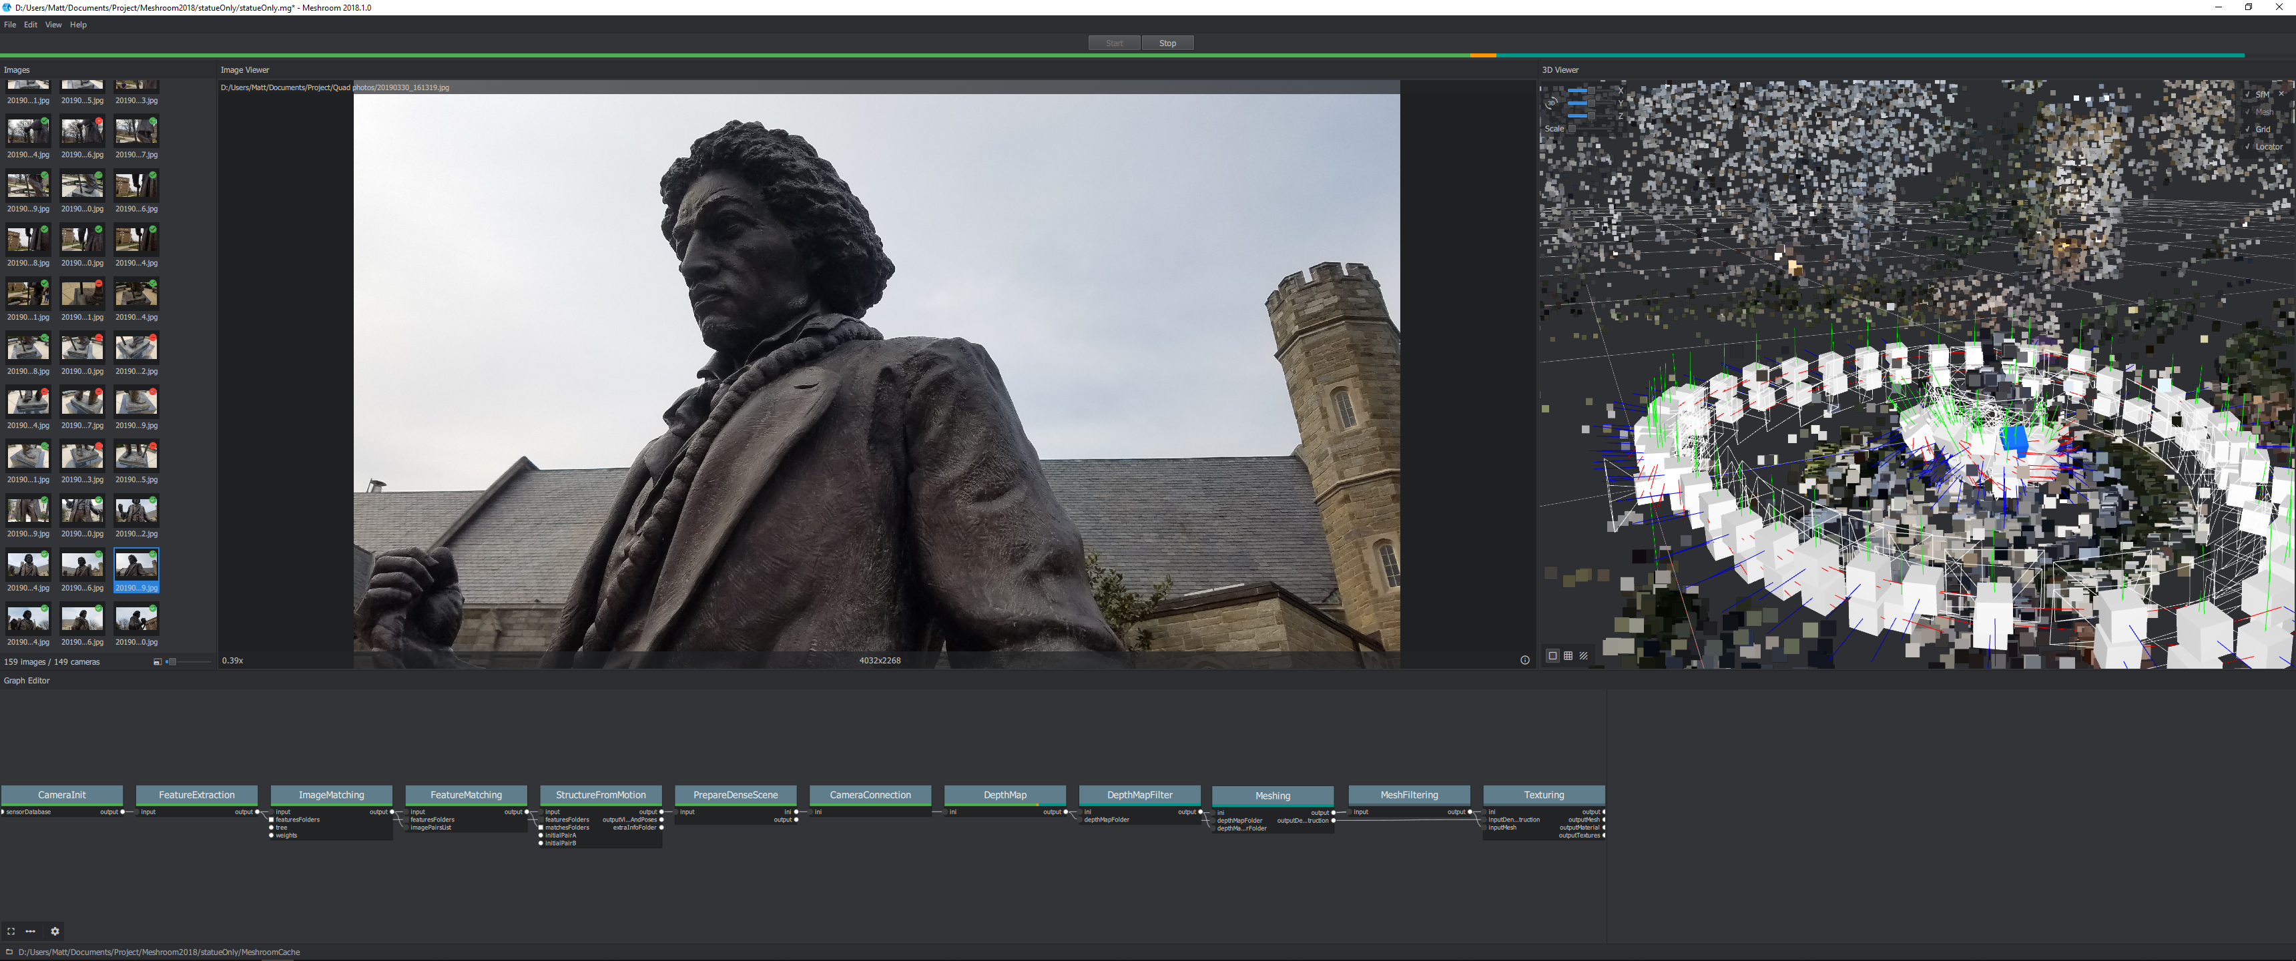Click the fit graph to view icon
This screenshot has height=961, width=2296.
(11, 932)
